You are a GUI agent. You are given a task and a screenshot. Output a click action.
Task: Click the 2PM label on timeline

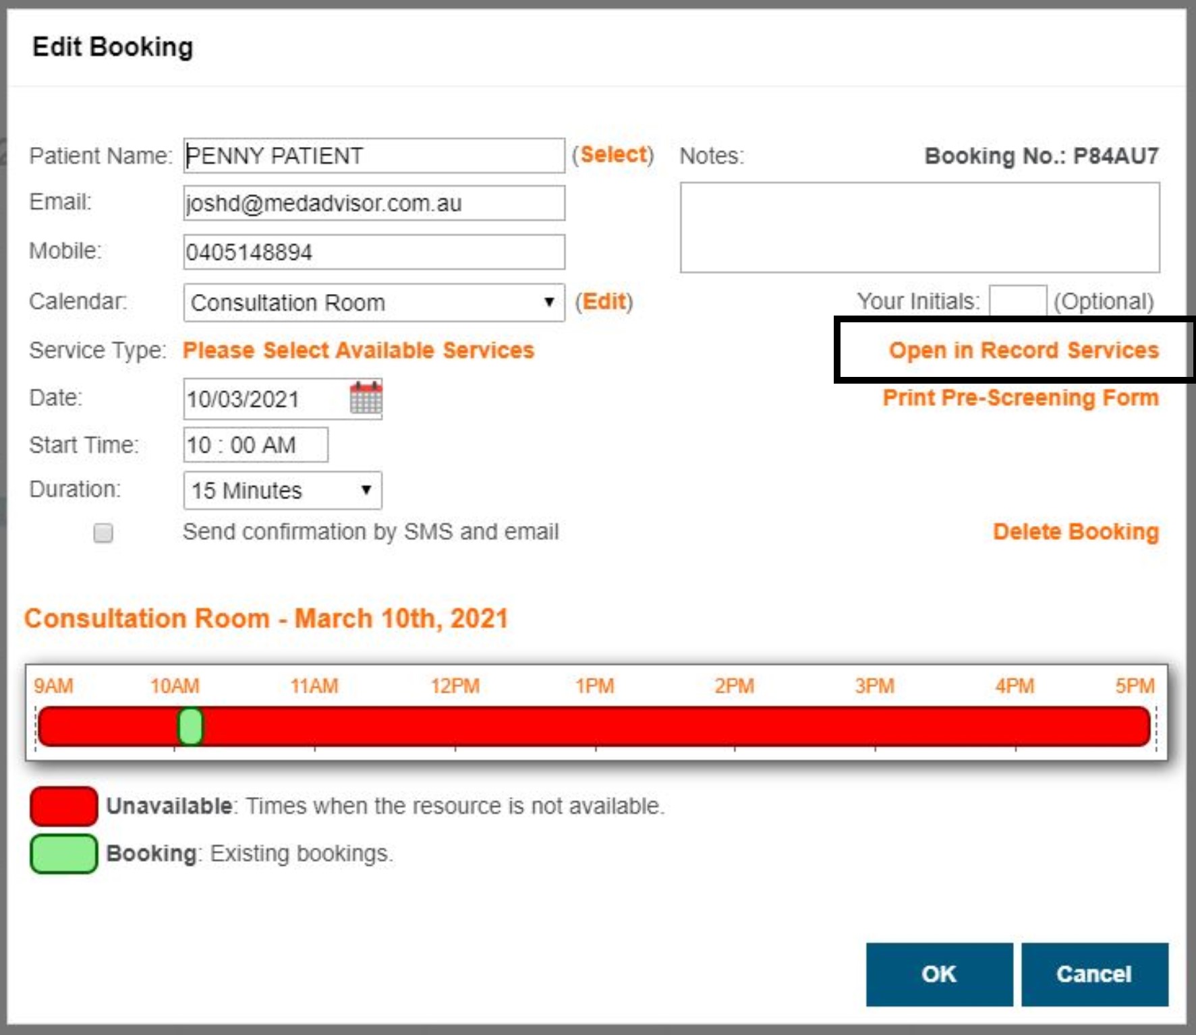(x=734, y=686)
